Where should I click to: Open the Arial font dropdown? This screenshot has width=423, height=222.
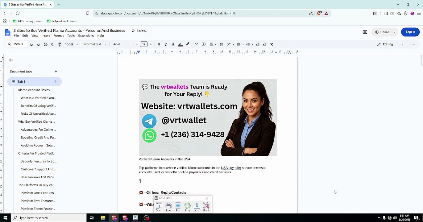122,44
